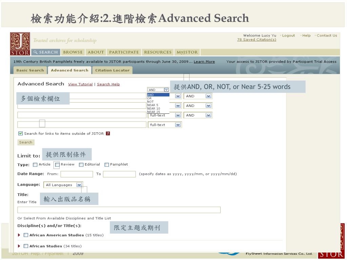Open the Contact Us link
The image size is (347, 260).
327,36
